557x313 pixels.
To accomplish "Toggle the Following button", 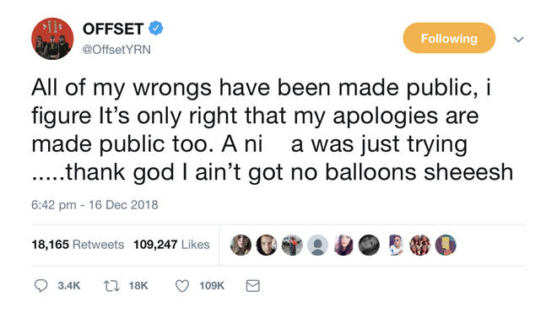I will point(449,38).
